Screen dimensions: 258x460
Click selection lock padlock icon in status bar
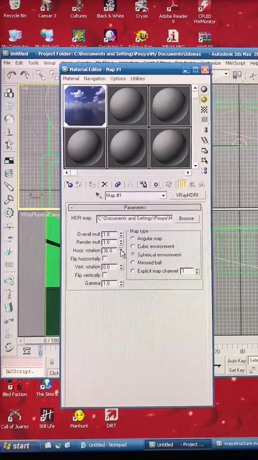[x=52, y=362]
